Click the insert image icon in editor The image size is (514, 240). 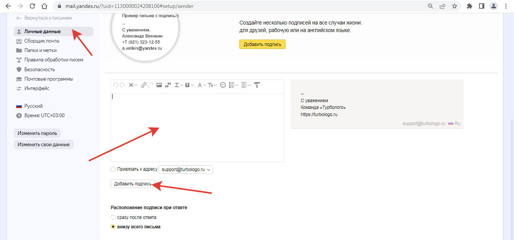(159, 85)
